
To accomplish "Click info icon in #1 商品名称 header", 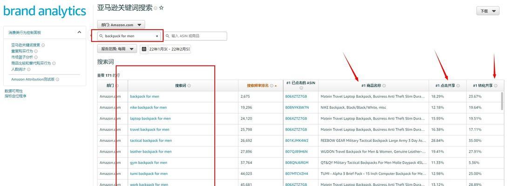I will (x=384, y=86).
